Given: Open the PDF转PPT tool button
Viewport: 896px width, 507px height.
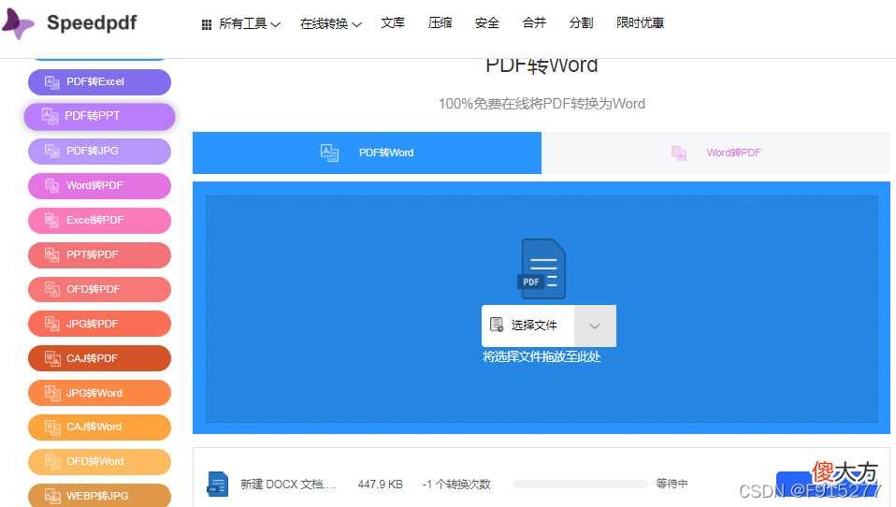Looking at the screenshot, I should click(x=99, y=117).
